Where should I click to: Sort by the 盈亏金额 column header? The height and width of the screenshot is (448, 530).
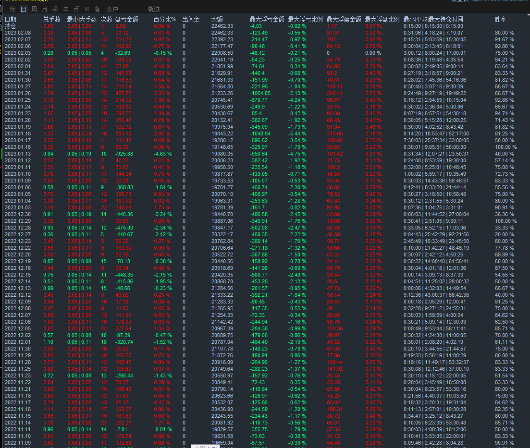127,19
